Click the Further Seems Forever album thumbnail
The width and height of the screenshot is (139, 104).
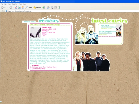tap(119, 33)
